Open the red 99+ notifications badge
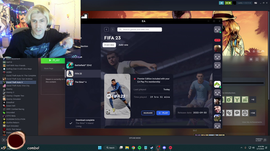This screenshot has height=151, width=270. (217, 40)
